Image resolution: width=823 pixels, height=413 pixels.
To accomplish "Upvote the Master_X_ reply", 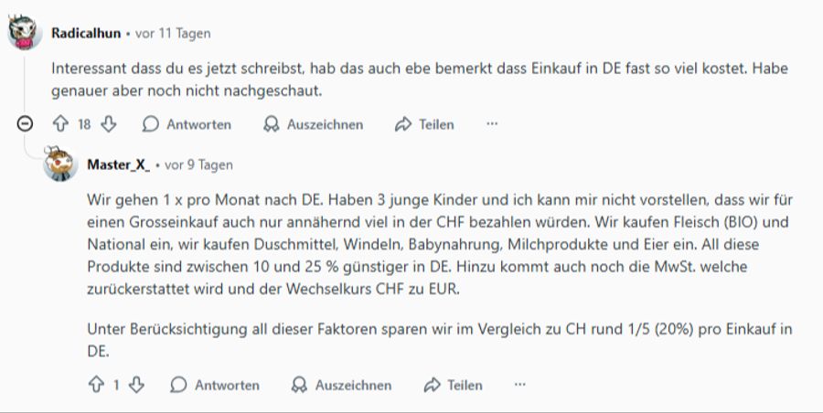I will click(x=96, y=385).
